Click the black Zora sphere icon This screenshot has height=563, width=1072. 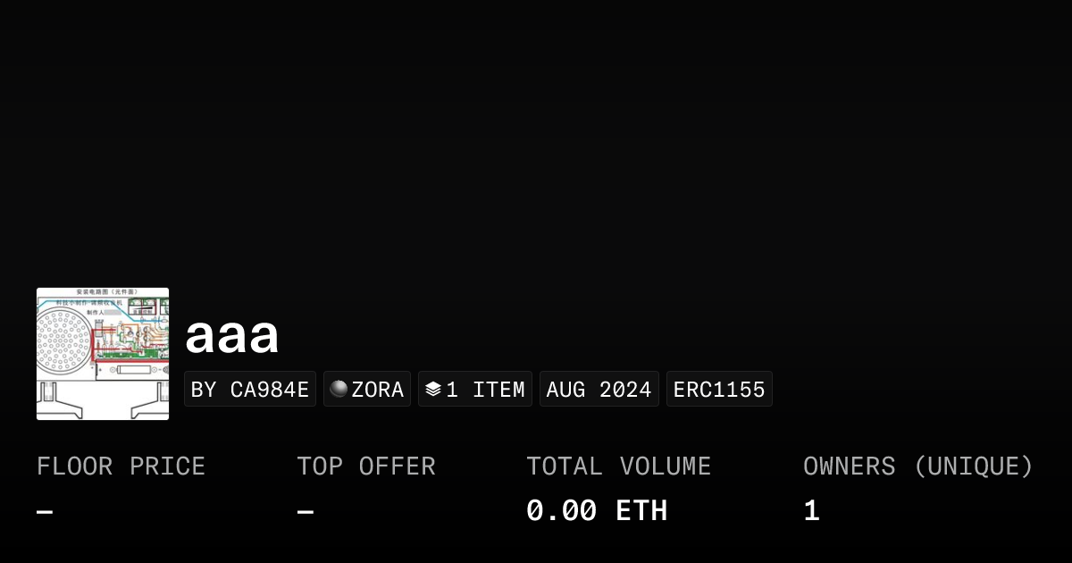[x=339, y=389]
